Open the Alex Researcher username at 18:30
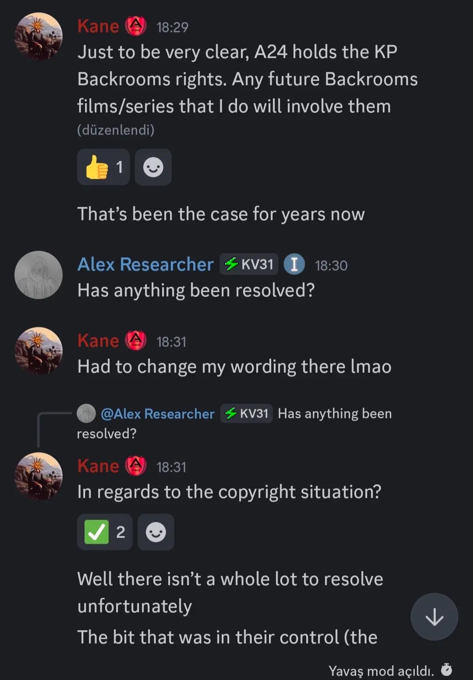 tap(145, 264)
